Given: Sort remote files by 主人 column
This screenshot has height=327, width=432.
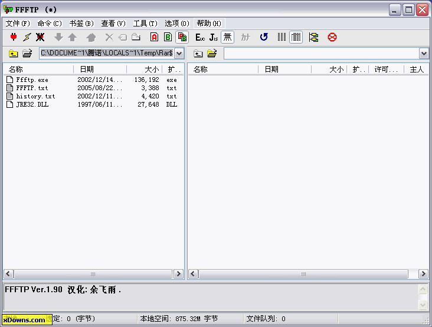Looking at the screenshot, I should 416,70.
